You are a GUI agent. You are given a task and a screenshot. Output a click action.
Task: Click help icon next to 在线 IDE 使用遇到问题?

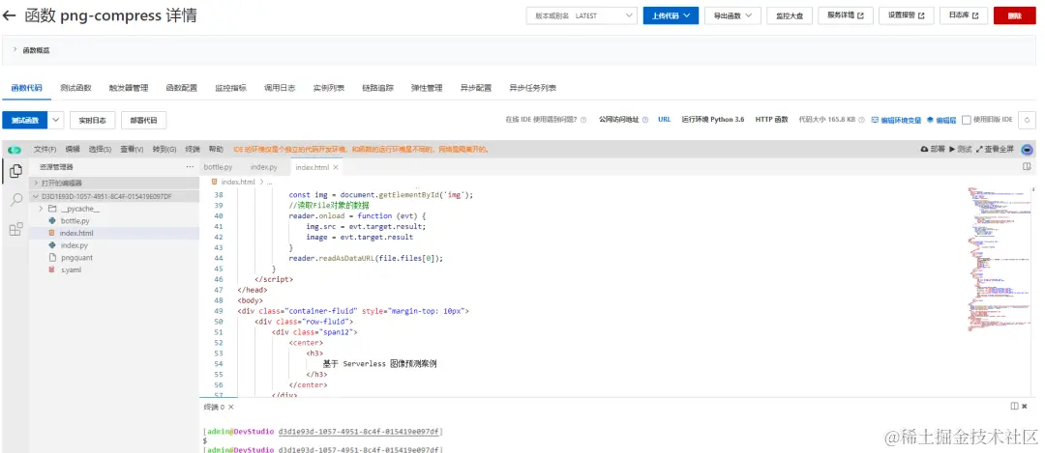(583, 120)
